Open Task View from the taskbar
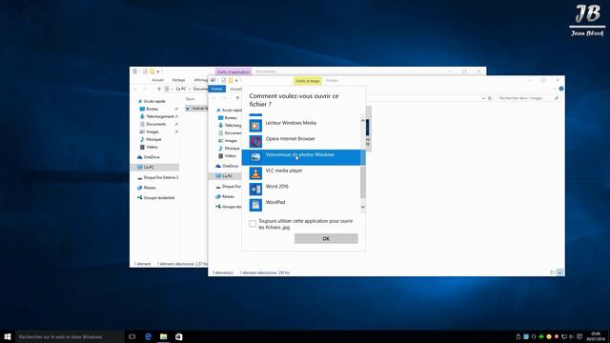The image size is (610, 343). coord(132,336)
